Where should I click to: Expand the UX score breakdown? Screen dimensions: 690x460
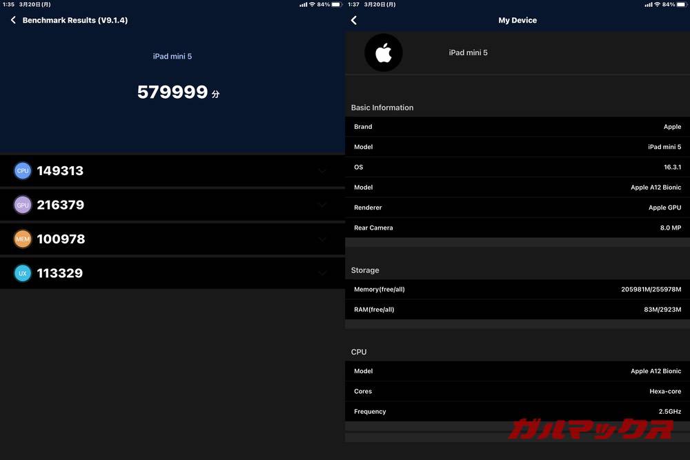click(x=322, y=273)
